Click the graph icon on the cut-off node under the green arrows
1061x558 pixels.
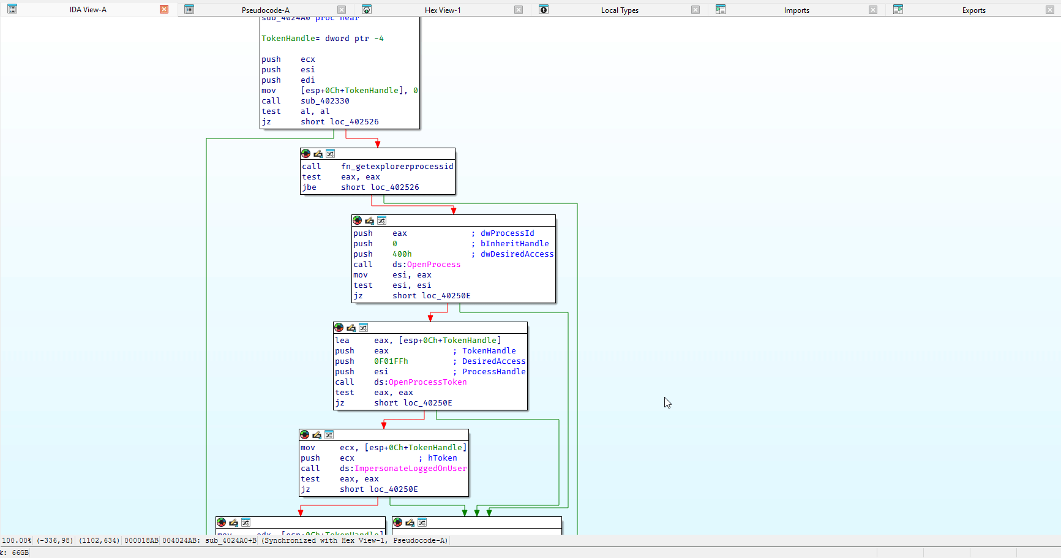[x=422, y=522]
